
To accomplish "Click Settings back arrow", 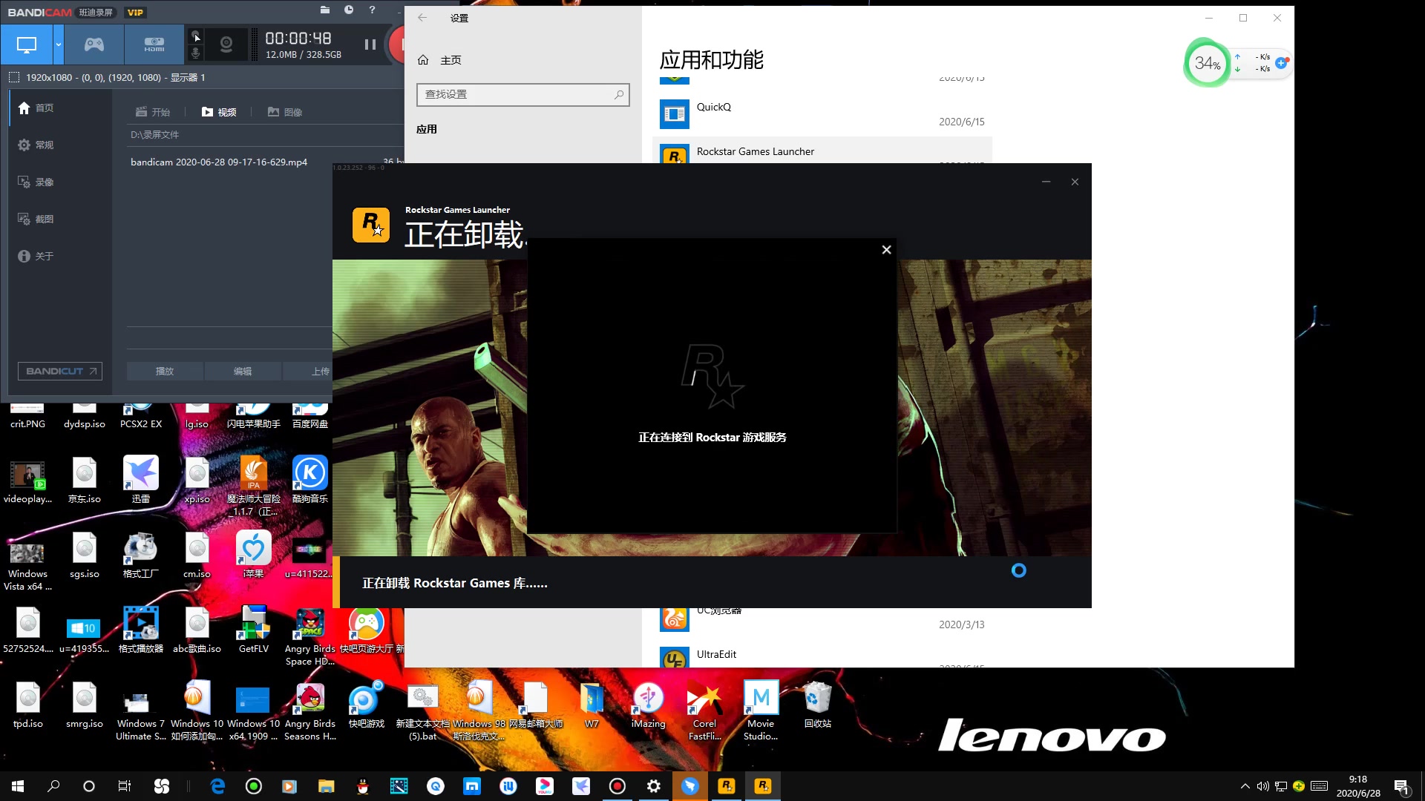I will pos(422,18).
